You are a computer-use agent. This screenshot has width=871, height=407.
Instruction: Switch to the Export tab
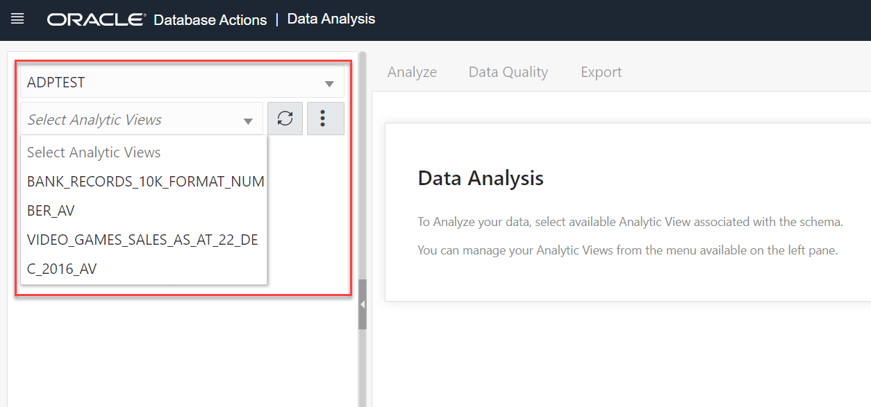601,71
